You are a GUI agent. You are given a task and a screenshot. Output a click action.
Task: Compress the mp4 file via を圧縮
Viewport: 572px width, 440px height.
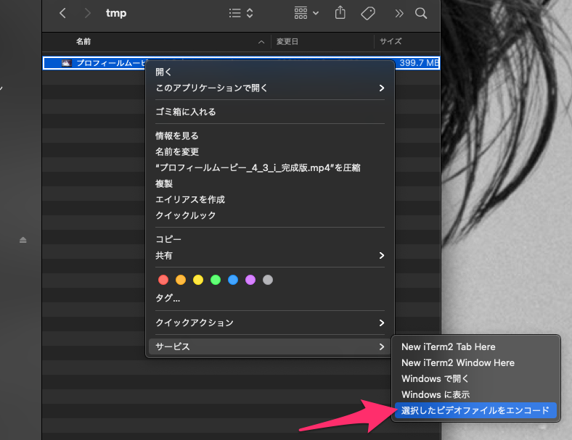(x=270, y=167)
